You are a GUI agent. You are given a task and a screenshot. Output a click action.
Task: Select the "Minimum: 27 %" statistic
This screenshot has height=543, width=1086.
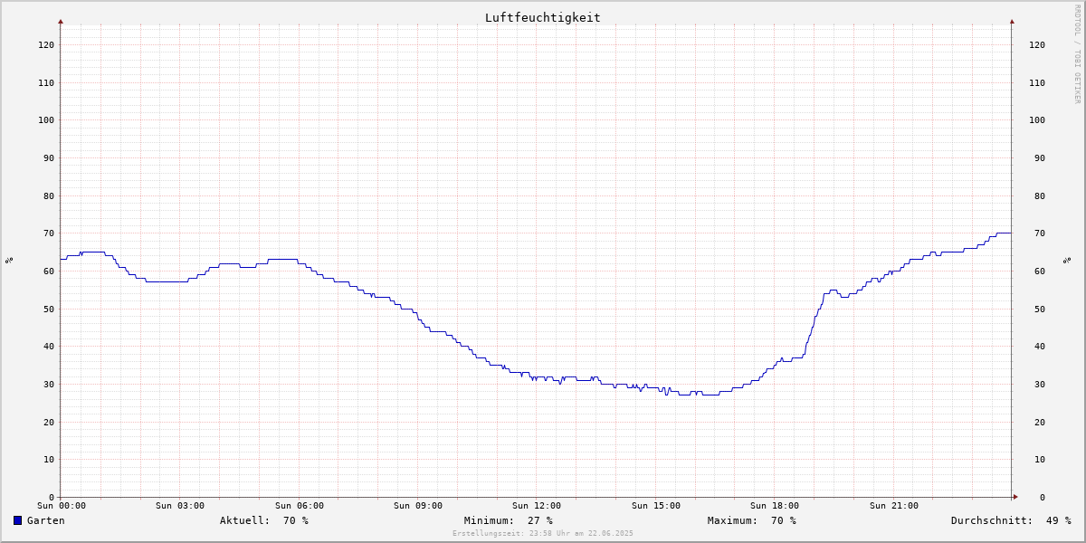click(x=509, y=520)
